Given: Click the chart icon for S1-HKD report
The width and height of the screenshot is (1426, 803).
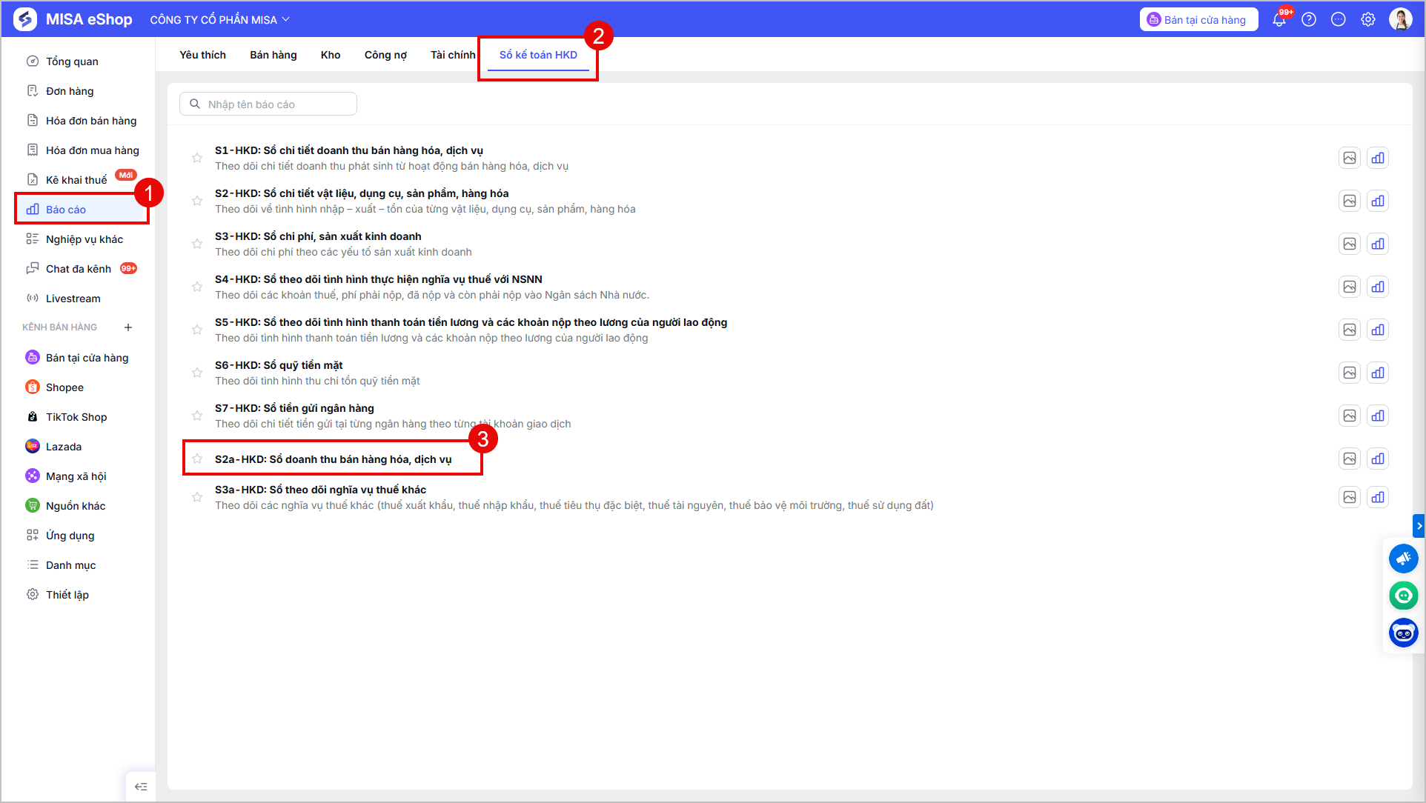Looking at the screenshot, I should pos(1378,158).
